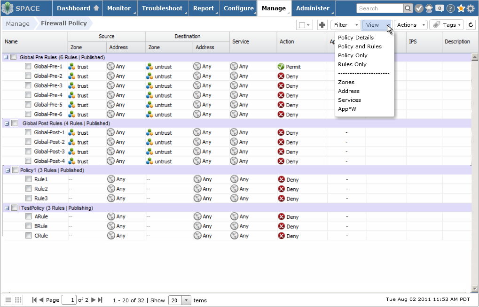This screenshot has width=479, height=307.
Task: Click the refresh icon in toolbar
Action: coord(471,25)
